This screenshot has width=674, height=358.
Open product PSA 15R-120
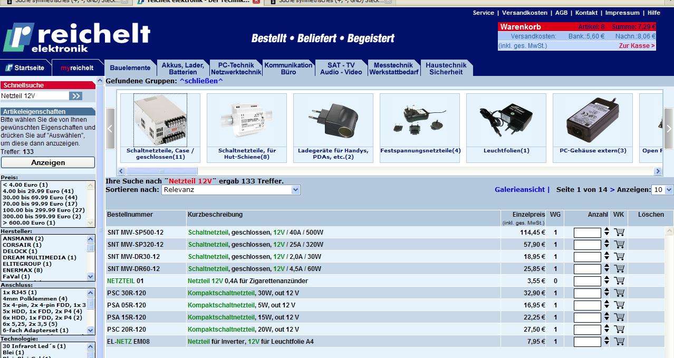click(127, 317)
